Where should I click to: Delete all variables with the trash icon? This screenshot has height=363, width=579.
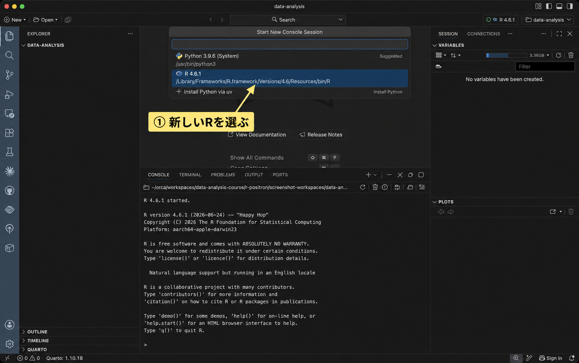click(x=571, y=55)
